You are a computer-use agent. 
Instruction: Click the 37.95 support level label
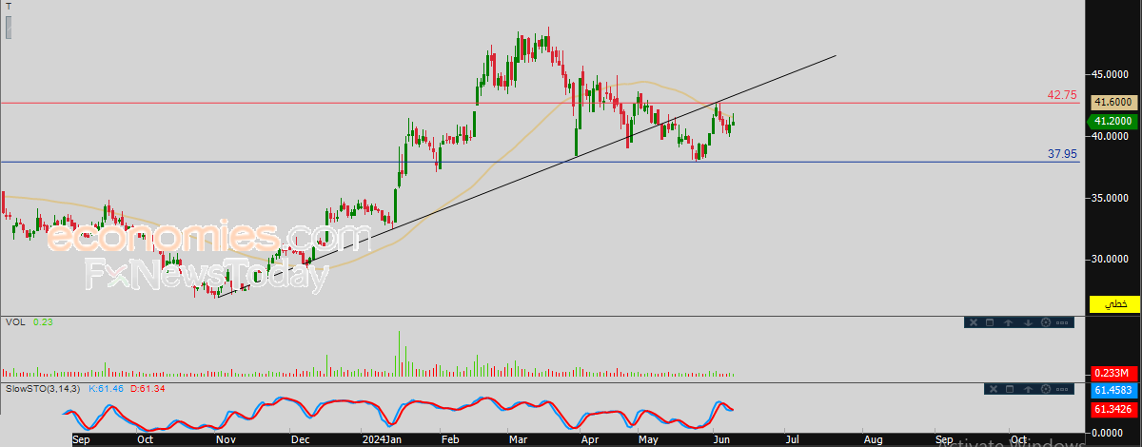1061,153
